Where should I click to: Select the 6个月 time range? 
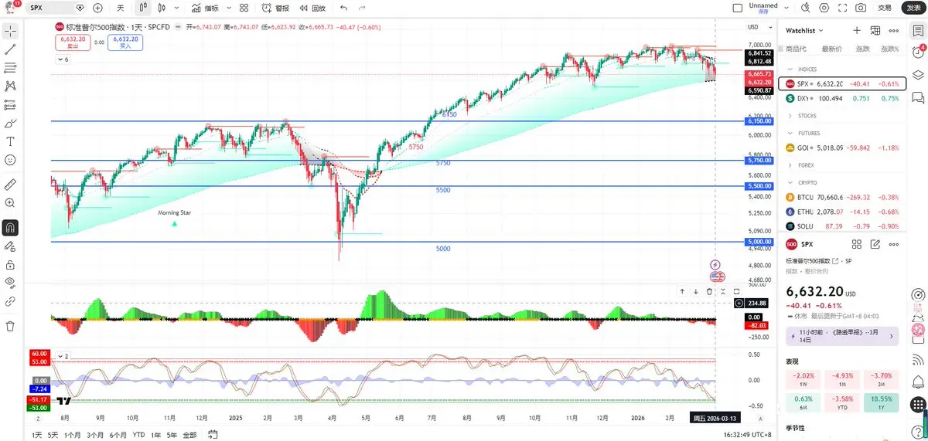coord(118,435)
